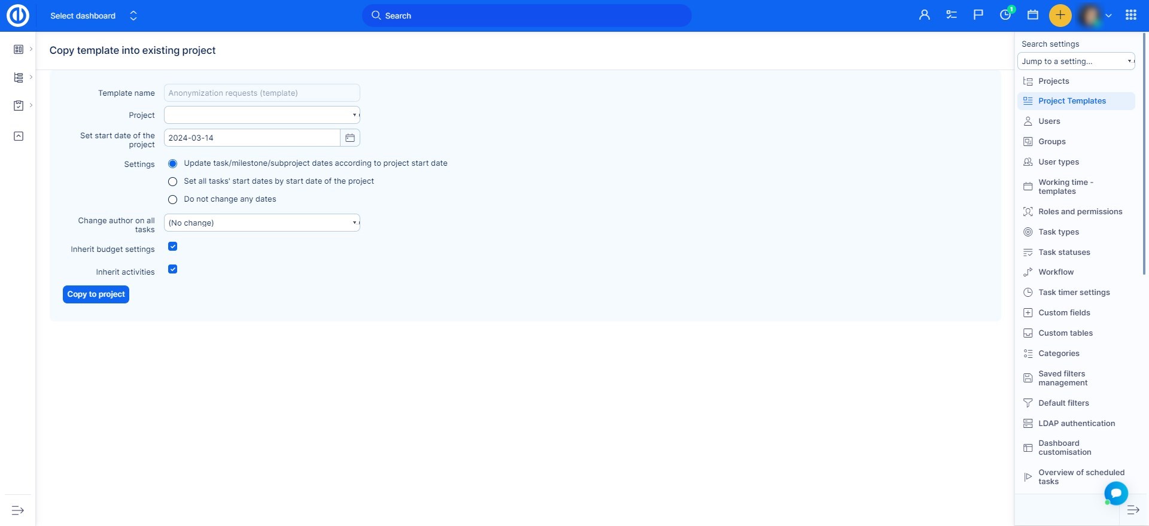The width and height of the screenshot is (1149, 526).
Task: Click the user profile icon in header
Action: pos(924,16)
